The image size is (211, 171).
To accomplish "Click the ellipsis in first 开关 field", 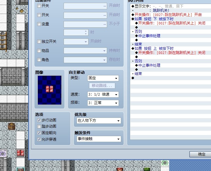I will pos(105,6).
